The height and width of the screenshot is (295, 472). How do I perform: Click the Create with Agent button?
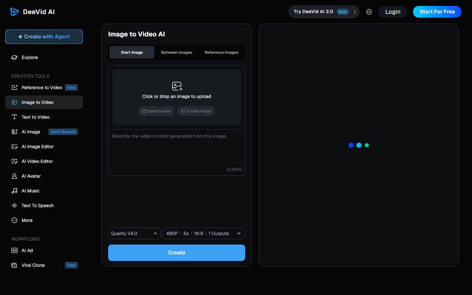click(44, 37)
